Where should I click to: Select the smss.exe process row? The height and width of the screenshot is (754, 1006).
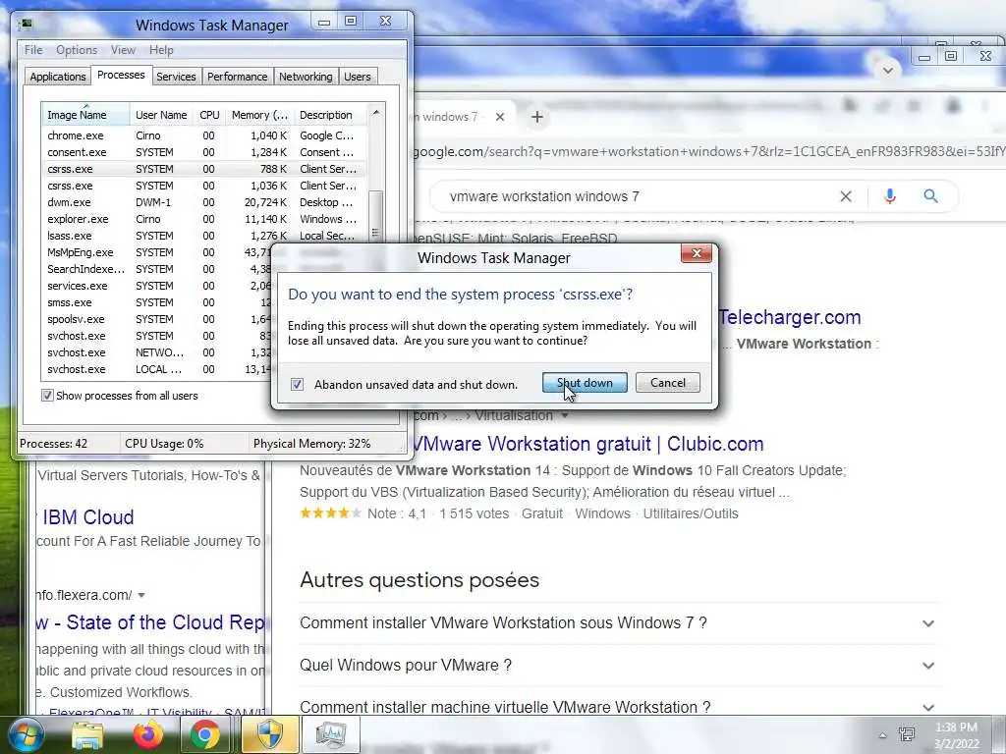click(x=156, y=302)
